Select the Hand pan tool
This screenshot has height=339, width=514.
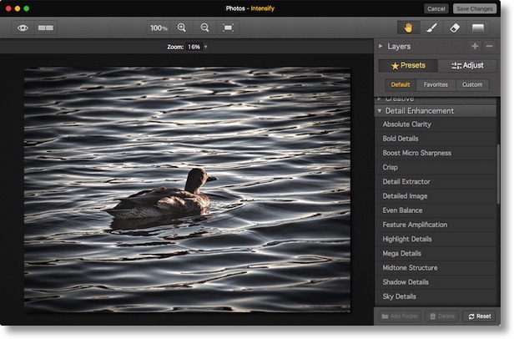[408, 28]
